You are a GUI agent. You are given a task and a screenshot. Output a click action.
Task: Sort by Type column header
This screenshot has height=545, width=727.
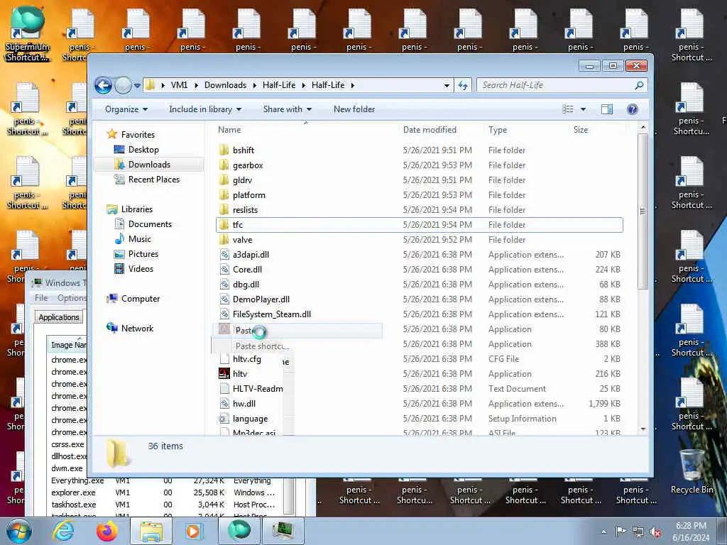coord(527,131)
